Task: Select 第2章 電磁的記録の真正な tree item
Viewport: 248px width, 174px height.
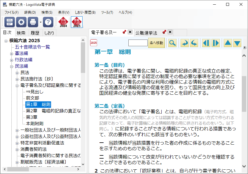Action: click(53, 111)
